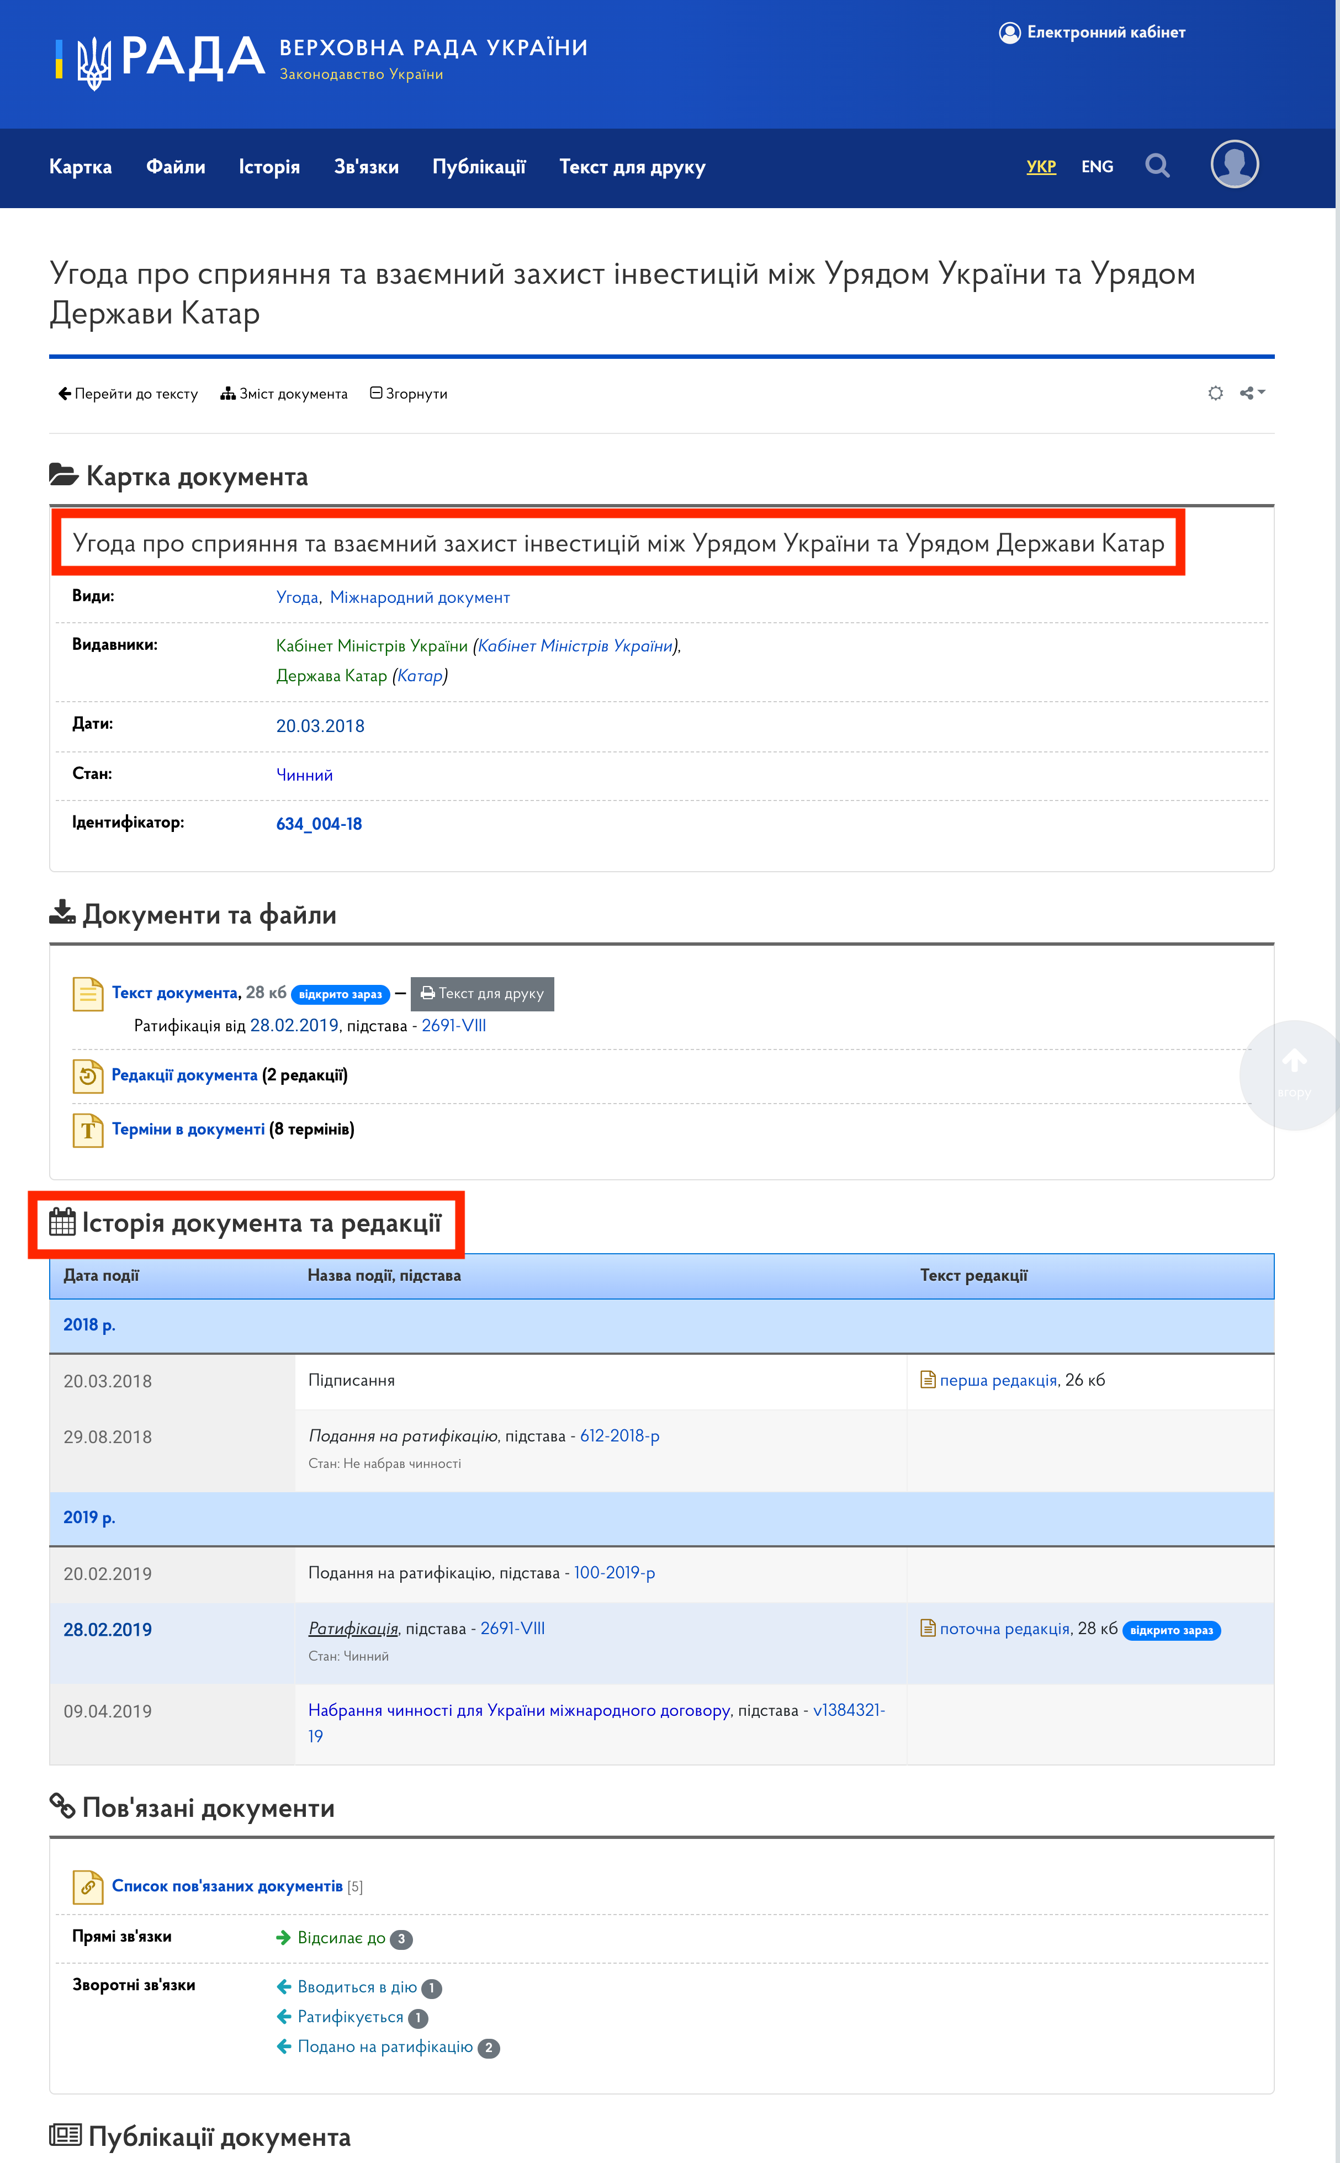
Task: Open поточна редакція link
Action: pos(1005,1629)
